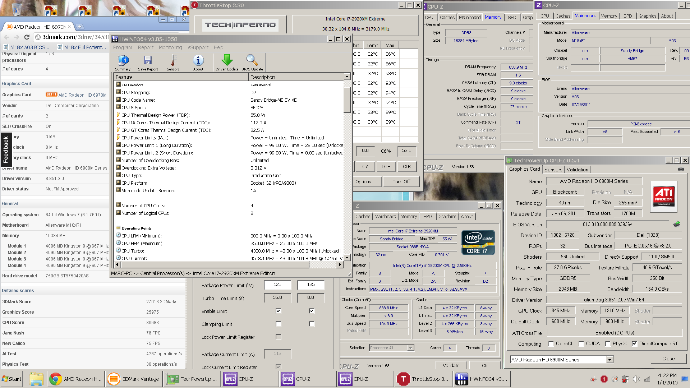Click the GET IT badge beside Graphics Card
Screen dimensions: 690x388
[x=51, y=94]
